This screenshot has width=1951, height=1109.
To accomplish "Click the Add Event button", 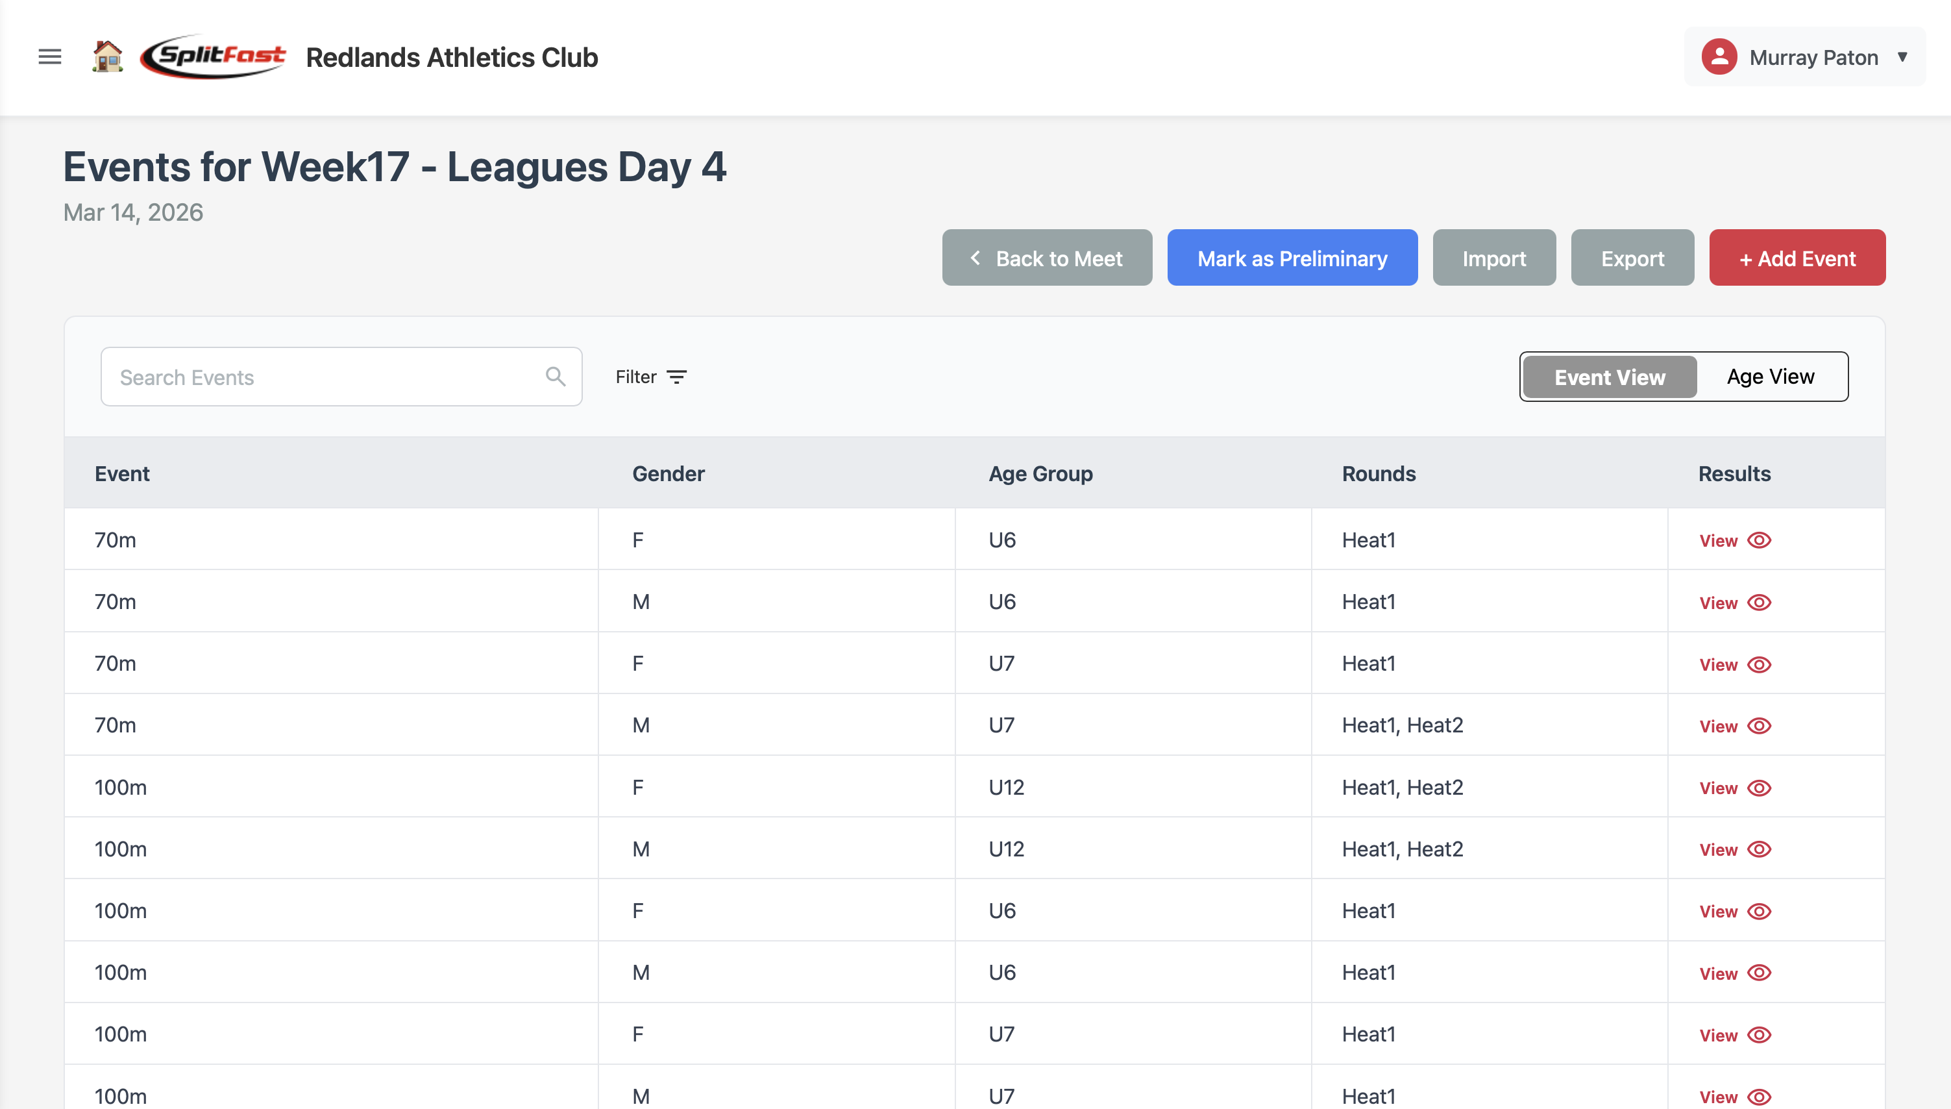I will click(x=1797, y=258).
